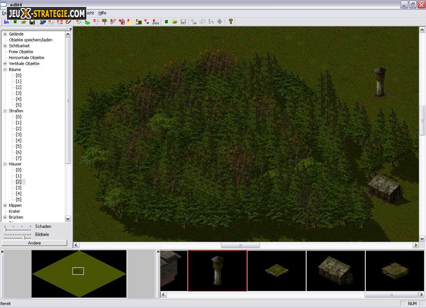426x308 pixels.
Task: Collapse the Häuser tree node
Action: coord(5,164)
